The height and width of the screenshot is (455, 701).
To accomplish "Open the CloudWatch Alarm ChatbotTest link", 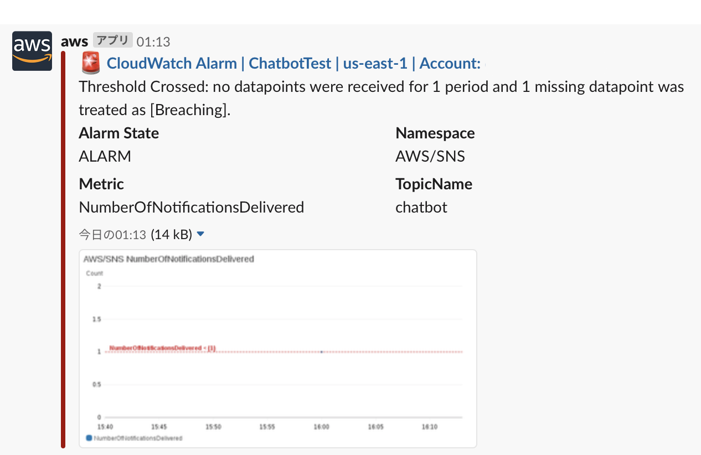I will coord(293,63).
